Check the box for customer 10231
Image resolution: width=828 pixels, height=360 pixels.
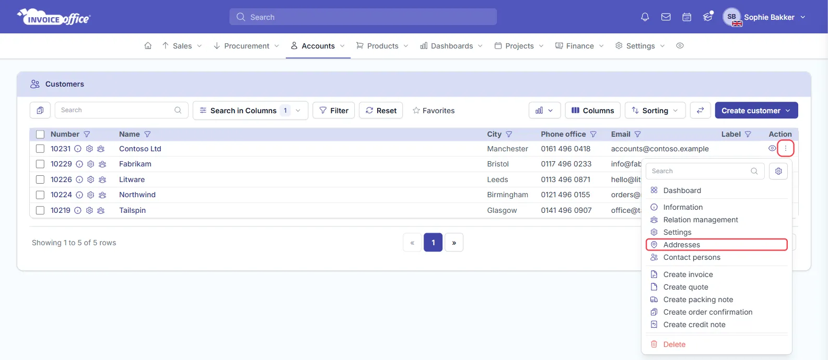point(40,149)
